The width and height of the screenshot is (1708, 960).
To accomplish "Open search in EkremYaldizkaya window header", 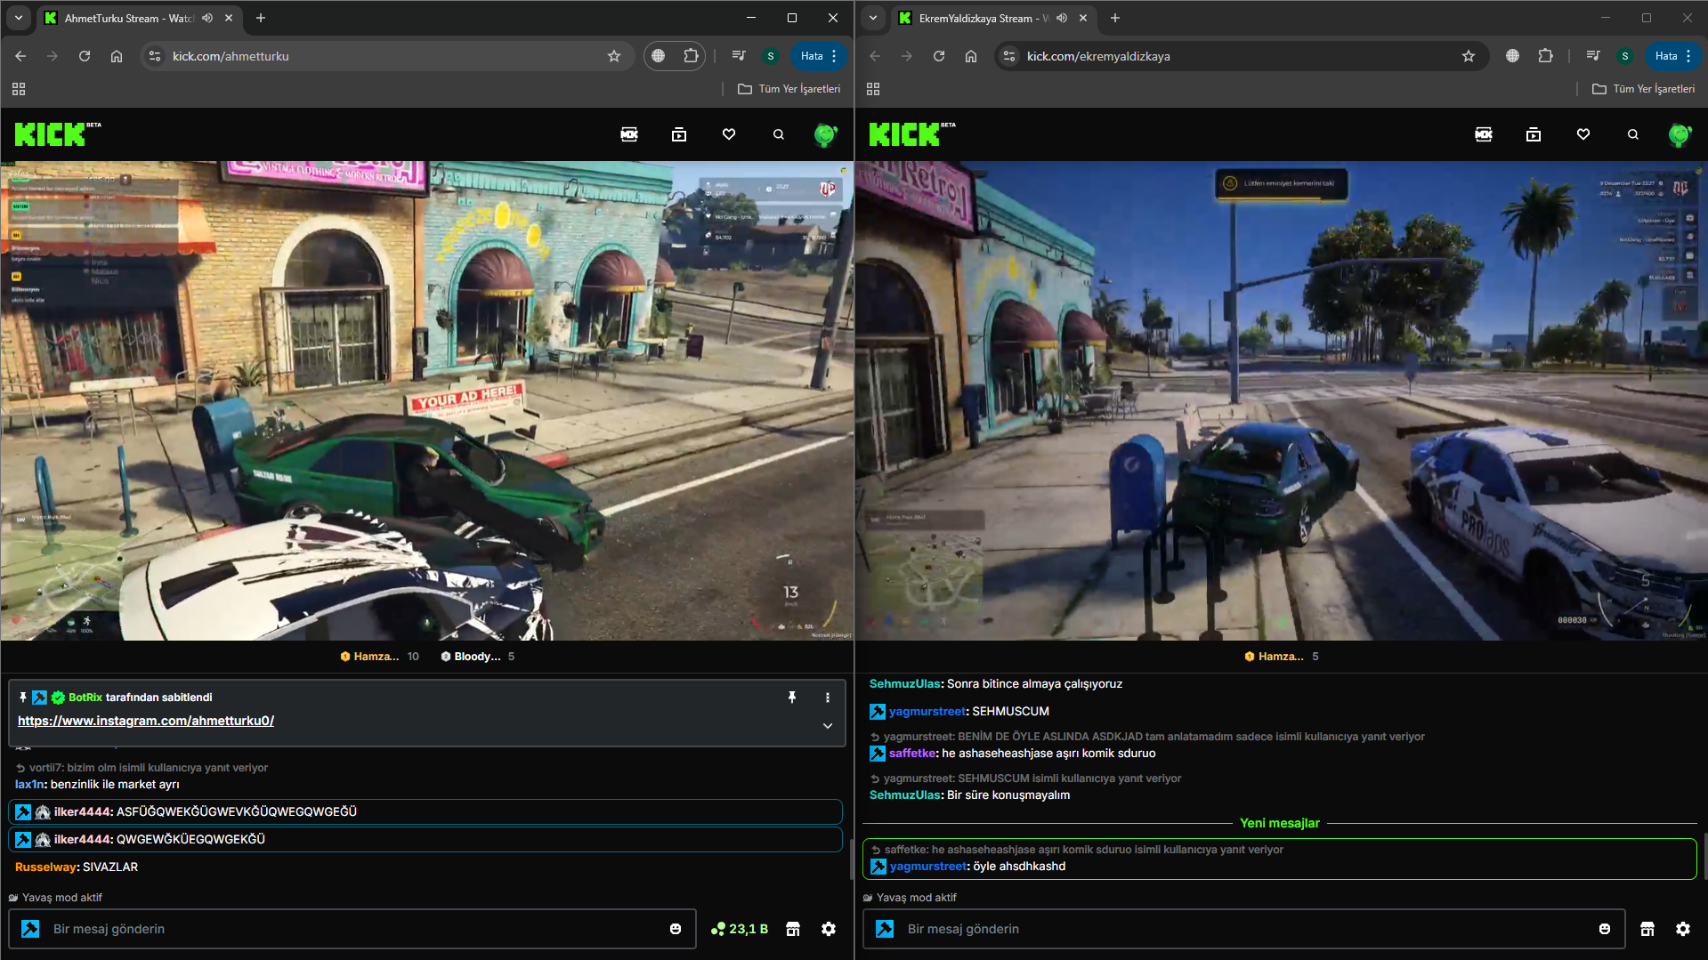I will 1633,134.
